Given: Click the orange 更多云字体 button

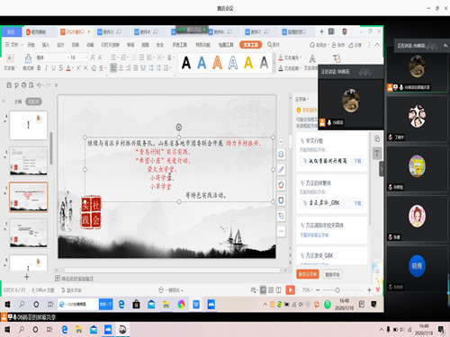Looking at the screenshot, I should pos(308,274).
